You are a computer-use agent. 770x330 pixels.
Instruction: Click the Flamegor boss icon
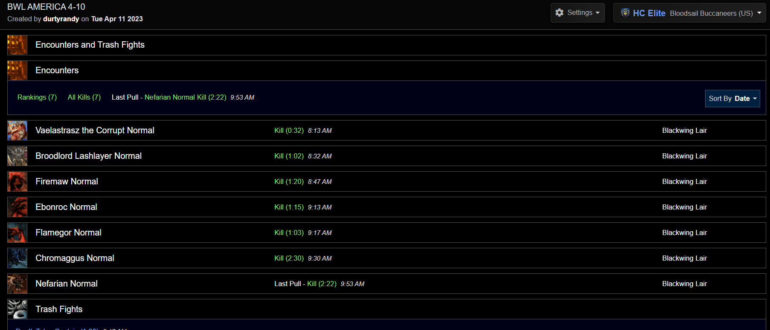pos(17,232)
